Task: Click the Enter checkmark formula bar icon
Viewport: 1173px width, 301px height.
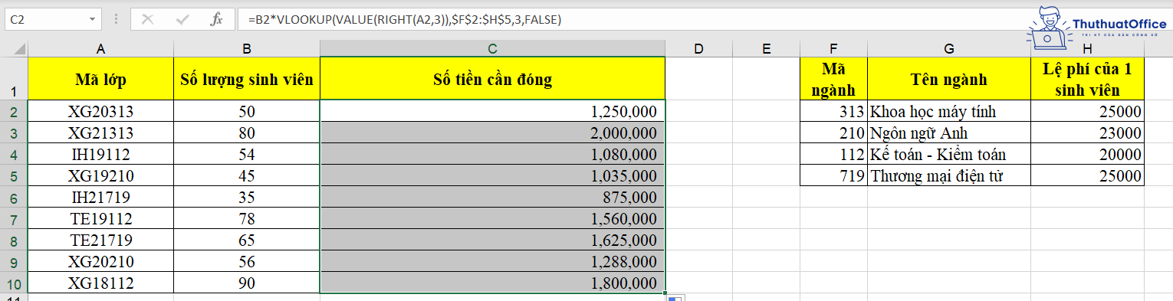Action: point(182,19)
